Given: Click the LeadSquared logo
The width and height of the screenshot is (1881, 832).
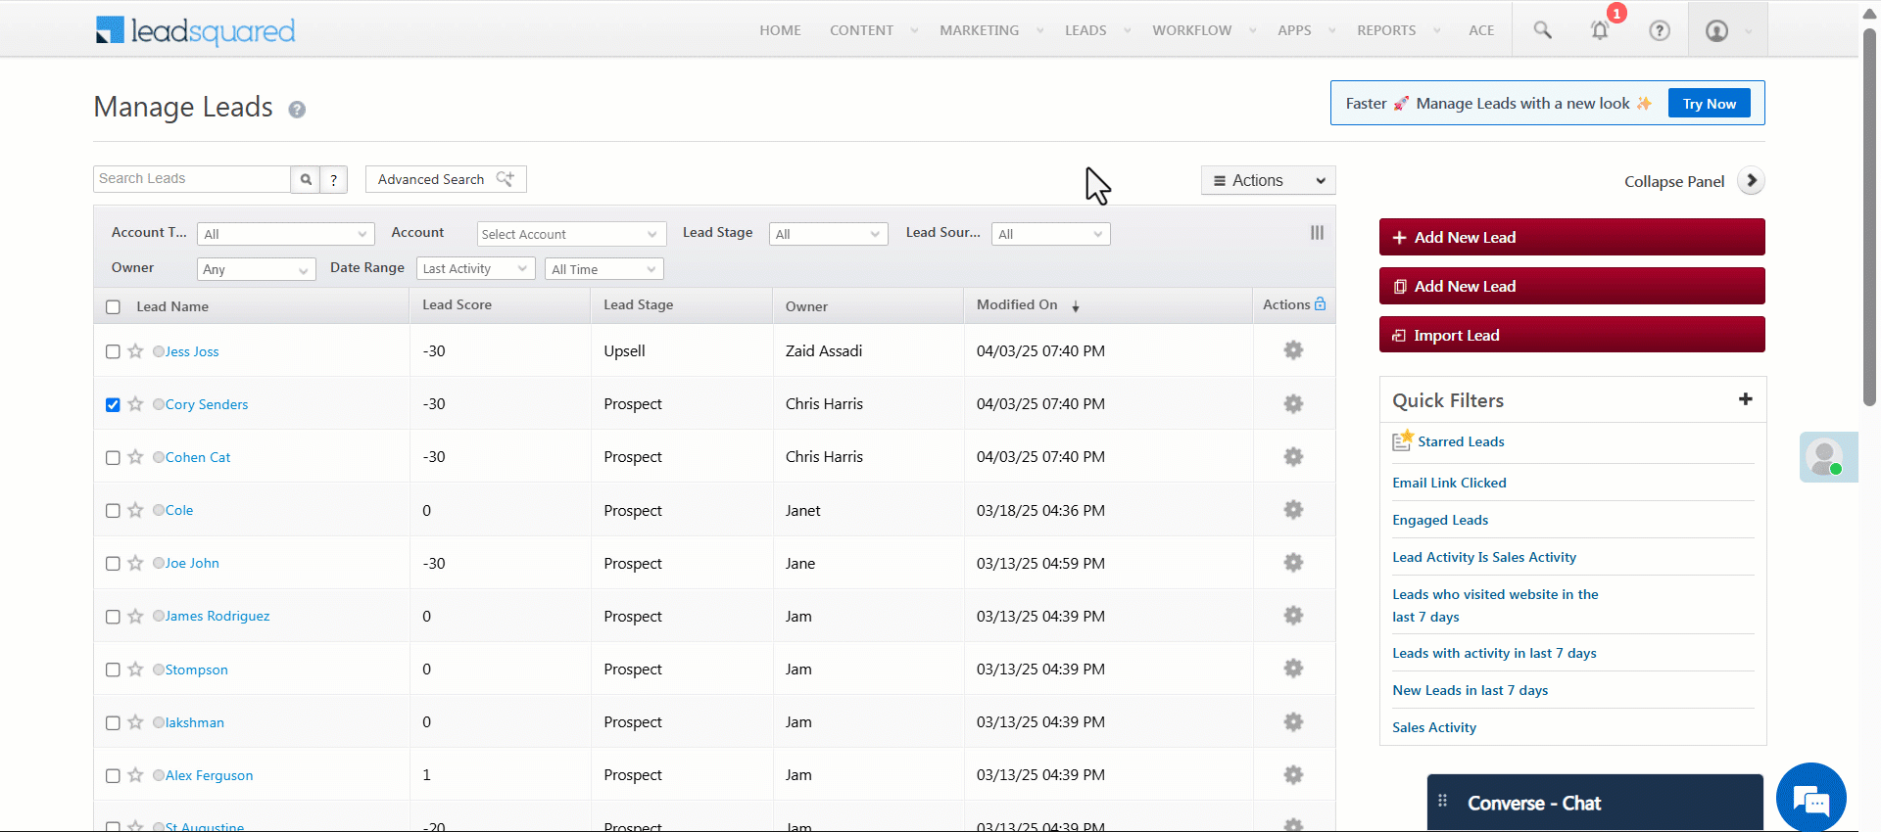Looking at the screenshot, I should click(x=196, y=30).
